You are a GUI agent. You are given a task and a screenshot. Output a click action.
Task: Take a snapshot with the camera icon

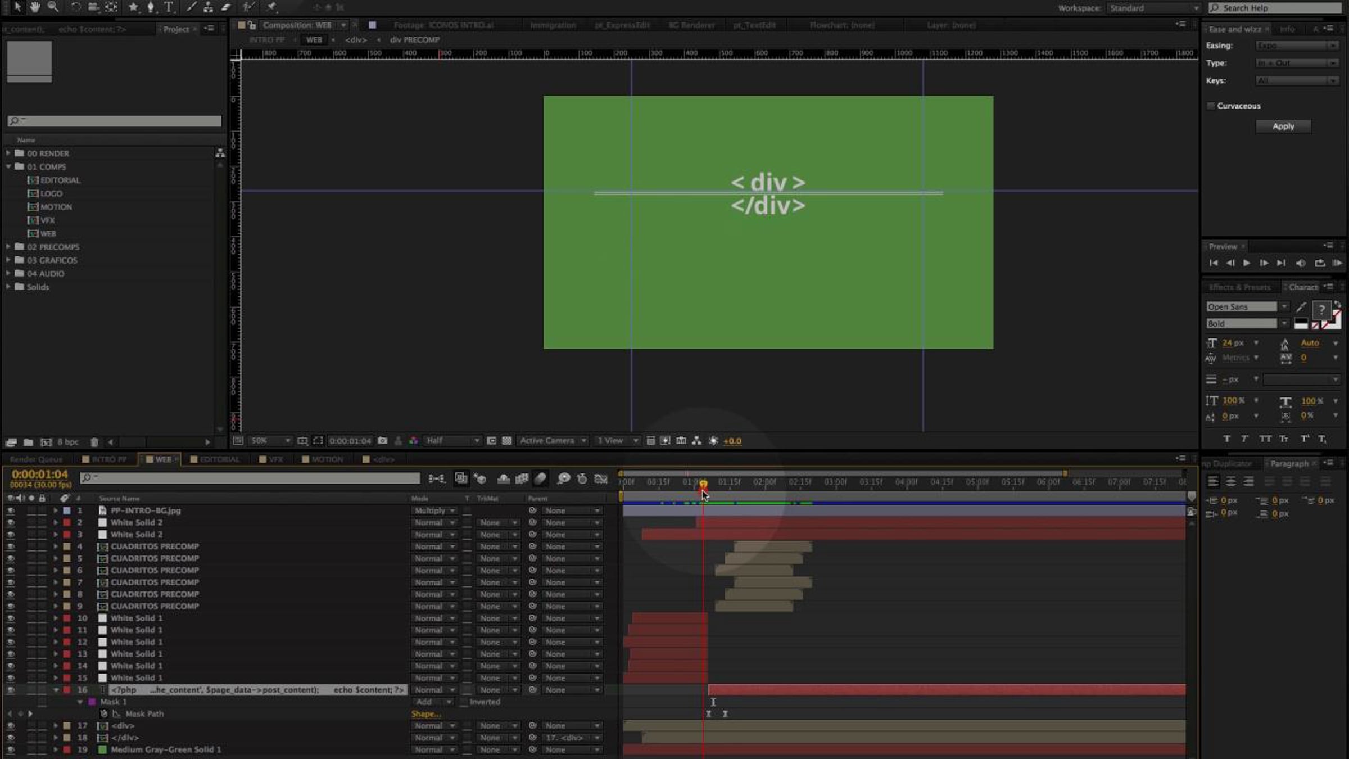382,441
